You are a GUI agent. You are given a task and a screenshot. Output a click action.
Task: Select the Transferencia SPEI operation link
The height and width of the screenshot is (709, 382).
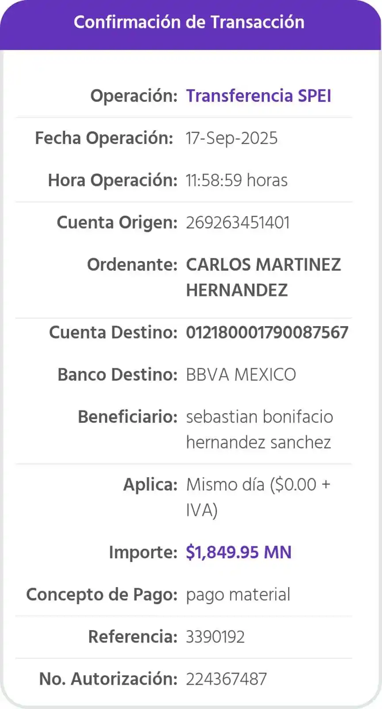[x=259, y=96]
